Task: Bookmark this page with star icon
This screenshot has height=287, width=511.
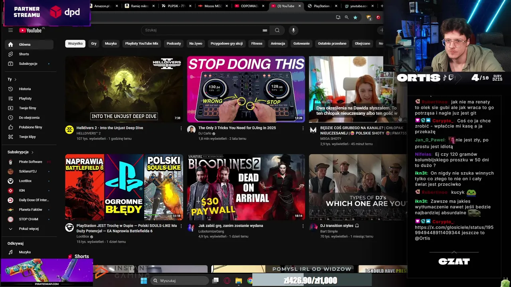Action: tap(355, 18)
